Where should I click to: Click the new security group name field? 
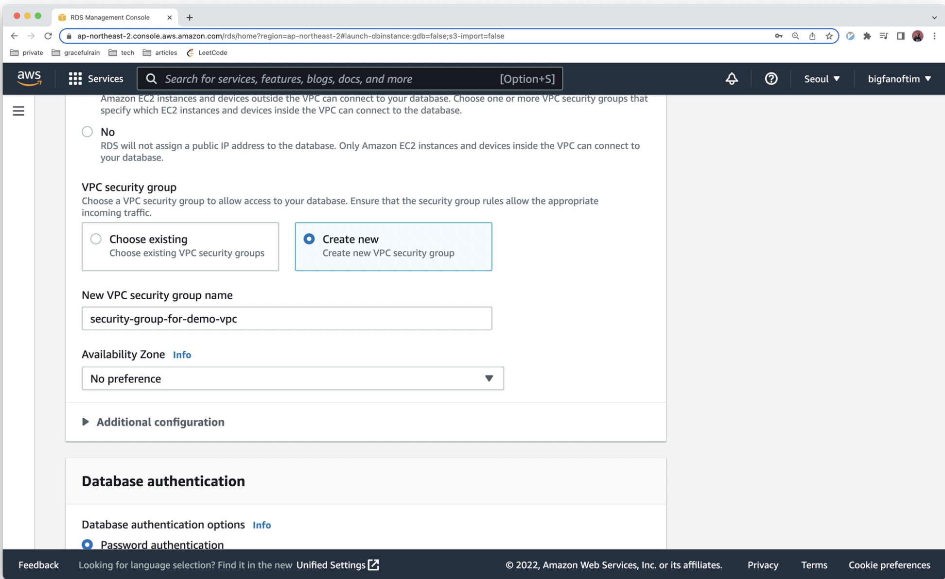coord(287,319)
